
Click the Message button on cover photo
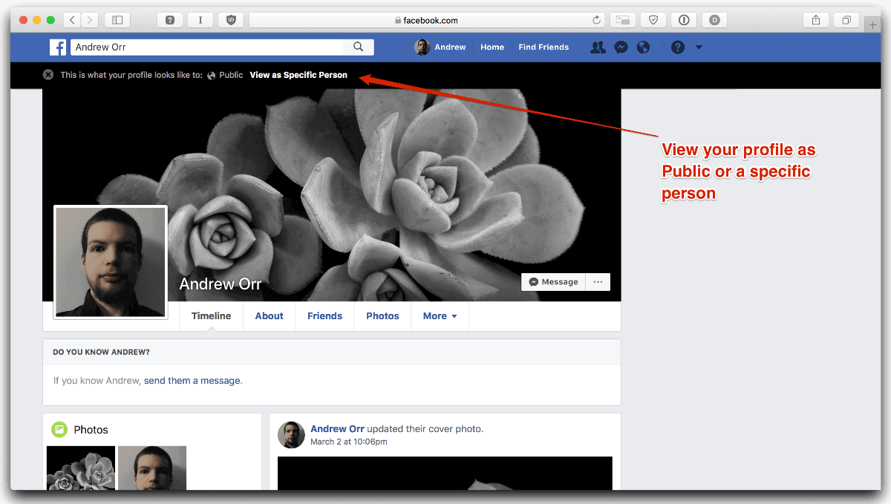point(553,282)
